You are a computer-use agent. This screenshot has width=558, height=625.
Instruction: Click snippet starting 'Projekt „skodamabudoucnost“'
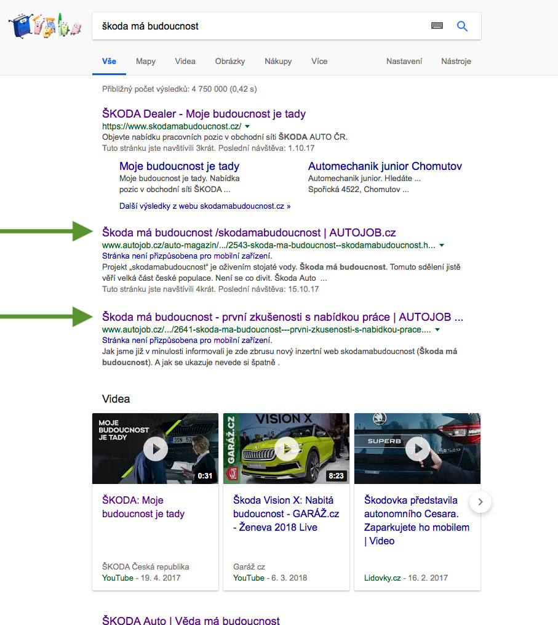pos(281,273)
